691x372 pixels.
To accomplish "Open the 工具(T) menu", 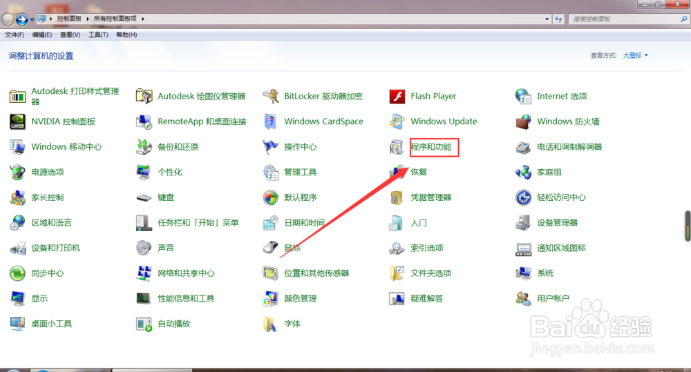I will pos(98,35).
